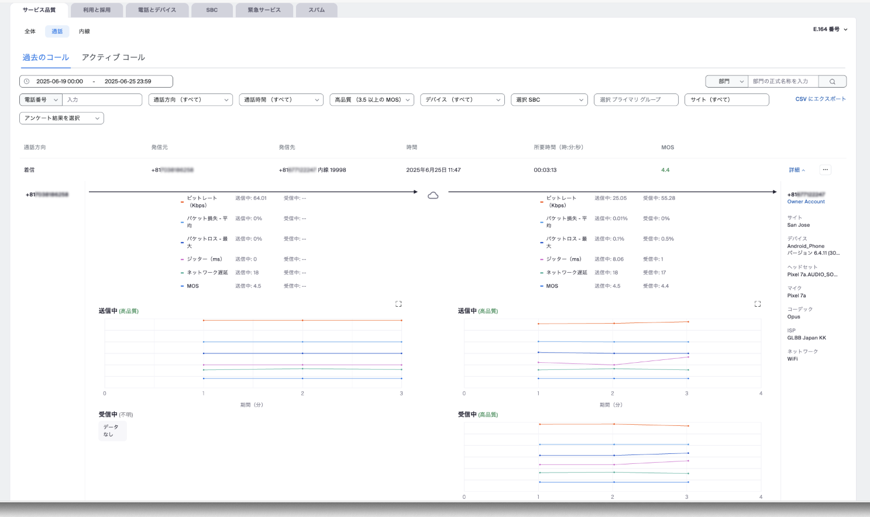Screen dimensions: 870x517
Task: Click the 発信元 column header
Action: point(159,147)
